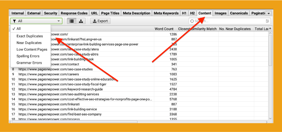Click the plus icon to add columns

(270, 29)
